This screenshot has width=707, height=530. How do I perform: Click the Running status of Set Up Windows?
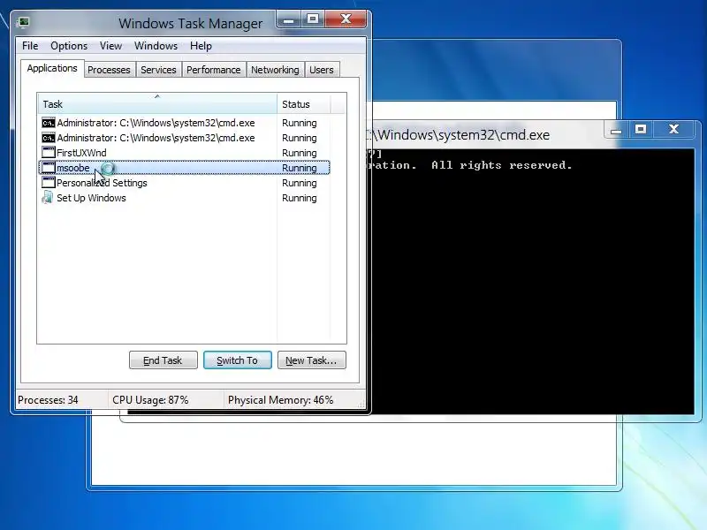coord(300,198)
